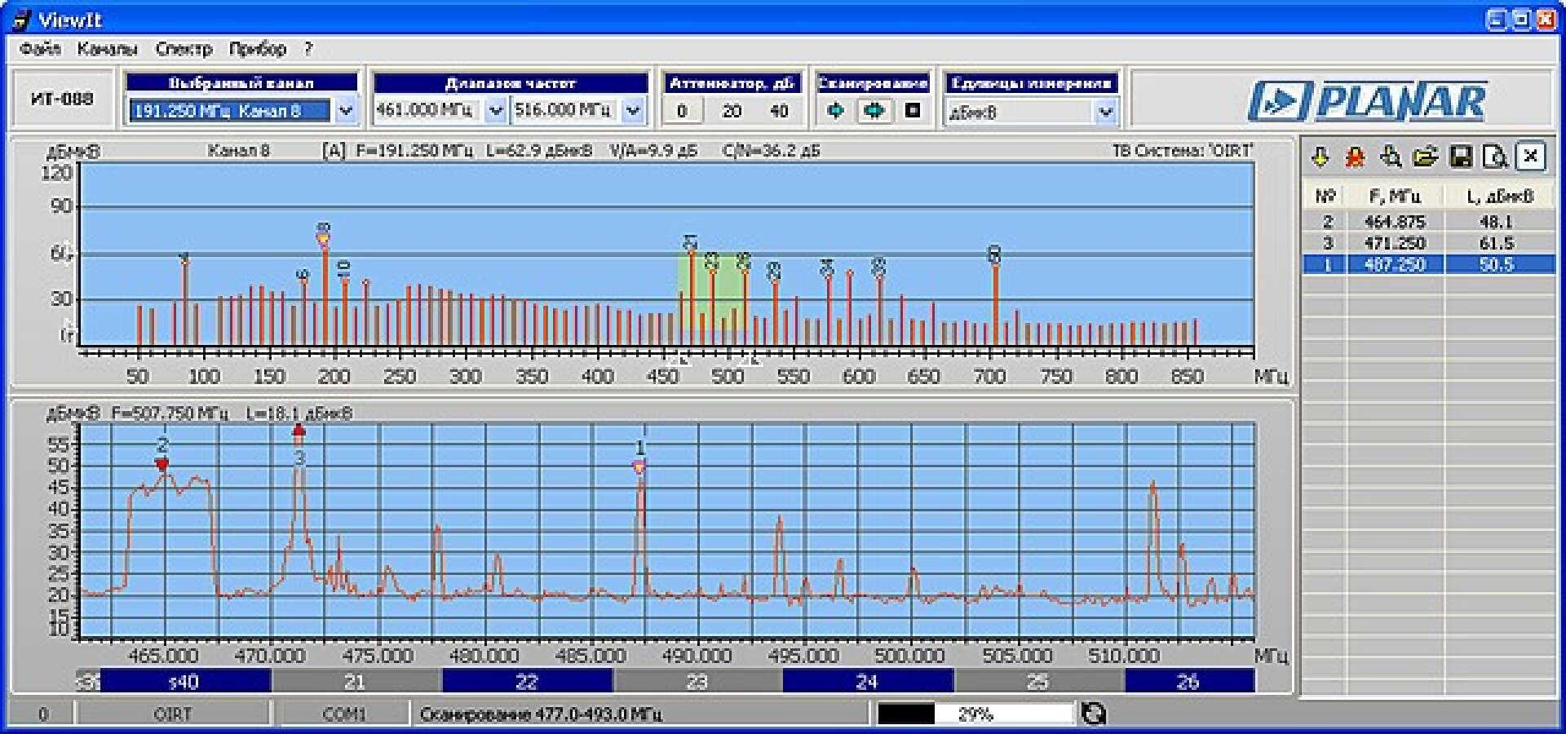
Task: Click the № column header
Action: pos(1325,197)
